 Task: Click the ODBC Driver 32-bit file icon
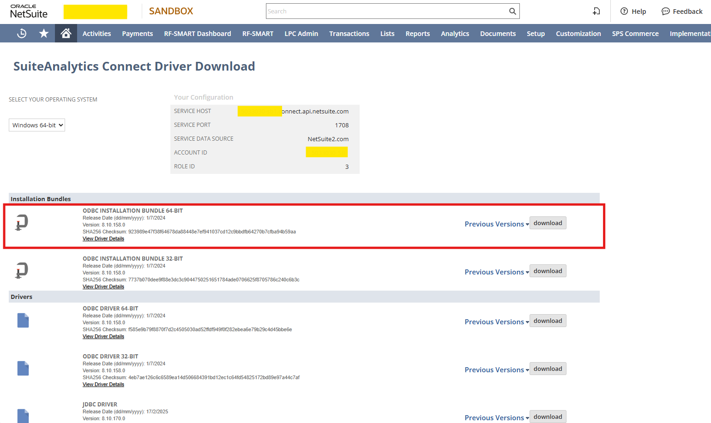23,368
